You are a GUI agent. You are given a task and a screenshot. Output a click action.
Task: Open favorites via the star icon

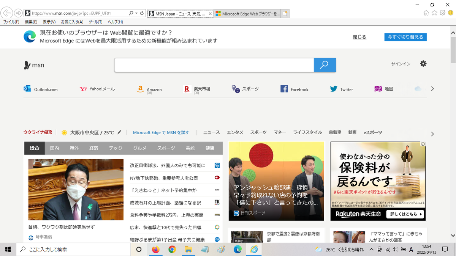point(434,13)
